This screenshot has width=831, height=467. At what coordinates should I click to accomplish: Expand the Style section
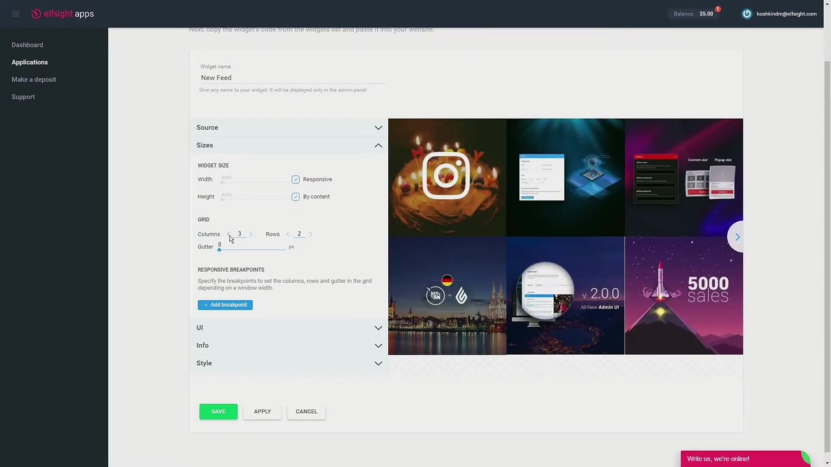289,363
